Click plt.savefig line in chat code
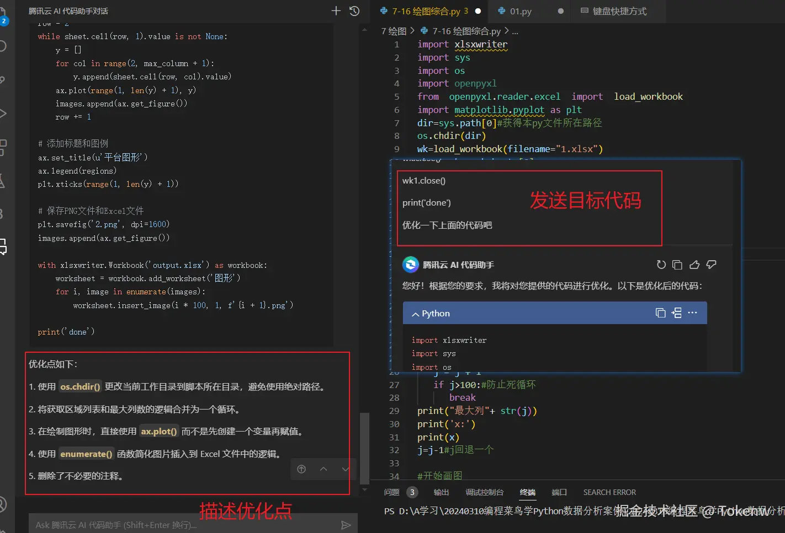 104,224
